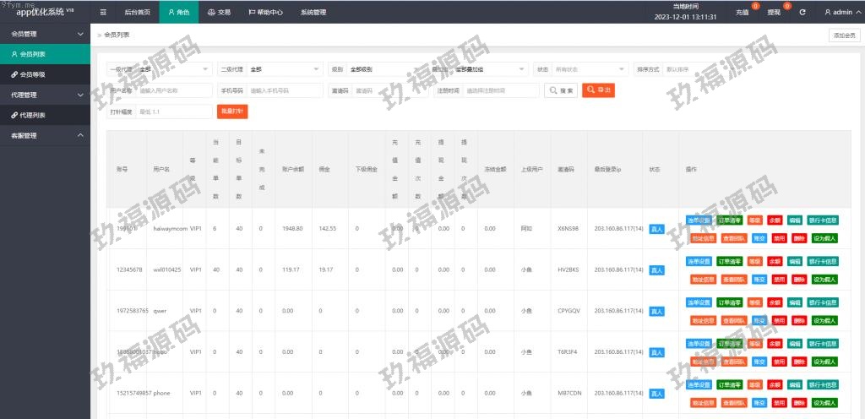Click the 用户名称 input field
This screenshot has width=865, height=419.
pyautogui.click(x=173, y=90)
